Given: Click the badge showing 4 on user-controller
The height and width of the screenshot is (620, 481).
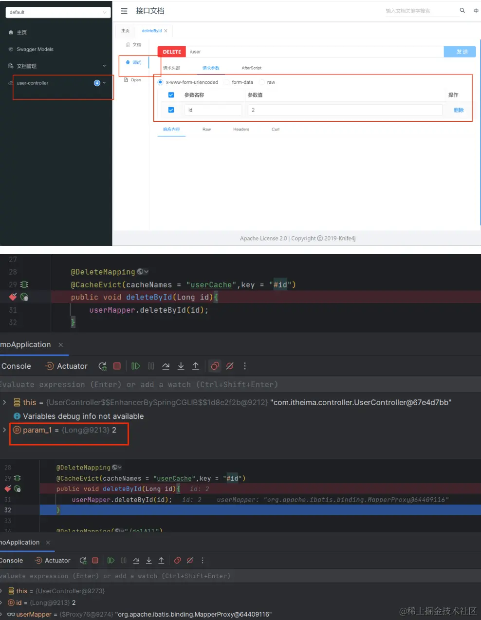Looking at the screenshot, I should point(97,83).
